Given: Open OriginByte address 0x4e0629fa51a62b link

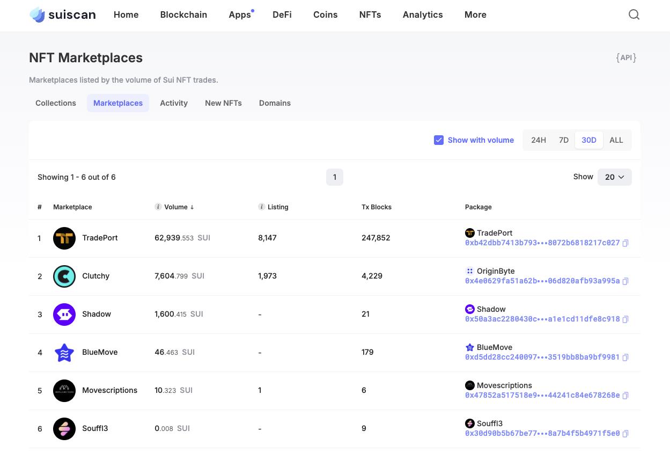Looking at the screenshot, I should (x=542, y=281).
